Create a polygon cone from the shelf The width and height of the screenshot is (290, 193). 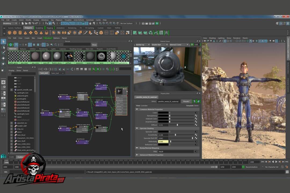coord(25,33)
